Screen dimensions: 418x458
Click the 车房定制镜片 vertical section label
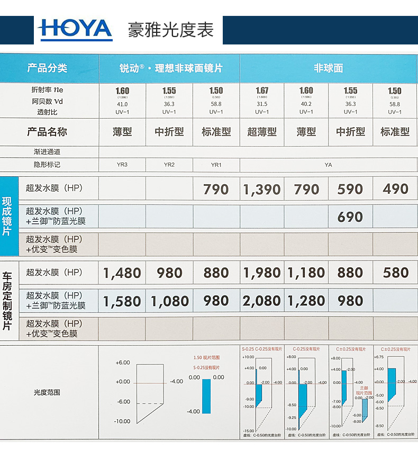(7, 301)
